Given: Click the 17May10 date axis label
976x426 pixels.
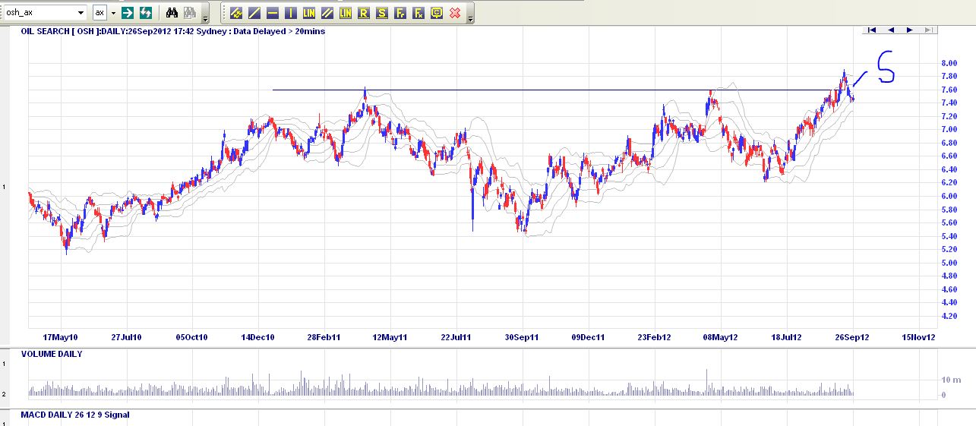Looking at the screenshot, I should (61, 337).
